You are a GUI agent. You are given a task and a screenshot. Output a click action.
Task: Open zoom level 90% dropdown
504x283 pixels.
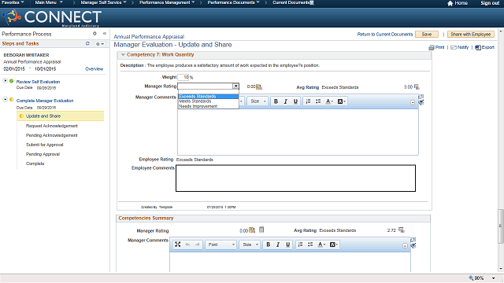coord(494,278)
